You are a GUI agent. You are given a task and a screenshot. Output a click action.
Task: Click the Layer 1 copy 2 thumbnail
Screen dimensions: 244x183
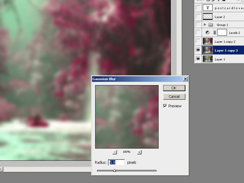(208, 41)
